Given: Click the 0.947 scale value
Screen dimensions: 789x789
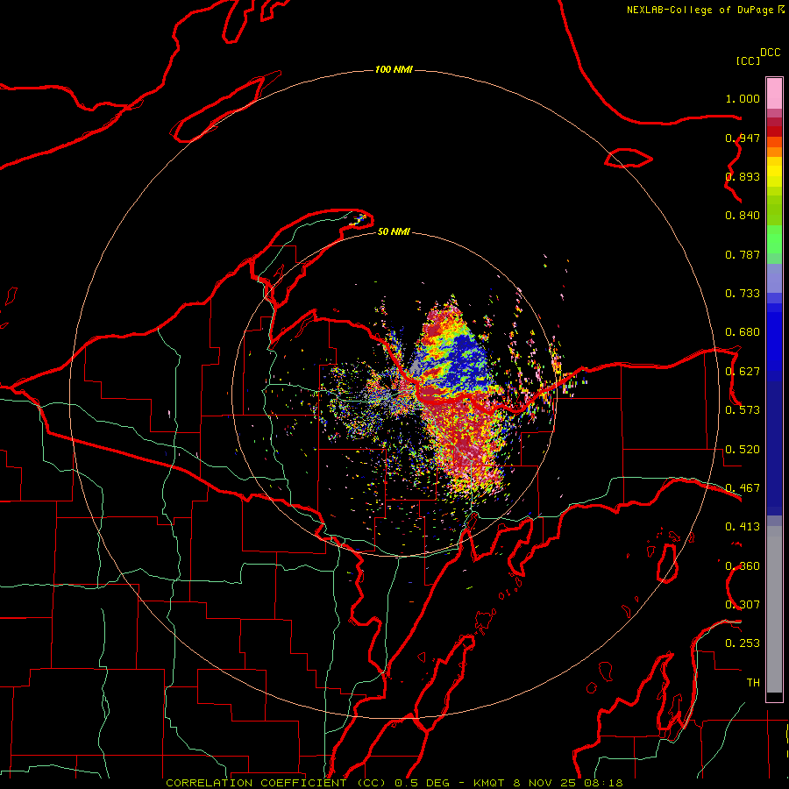Looking at the screenshot, I should [x=743, y=138].
